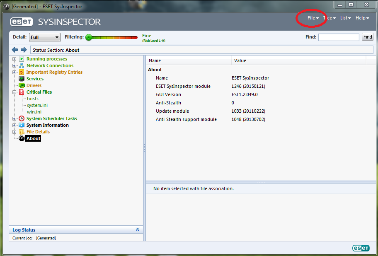Viewport: 378px width, 256px height.
Task: Expand the Running processes node
Action: pyautogui.click(x=14, y=59)
